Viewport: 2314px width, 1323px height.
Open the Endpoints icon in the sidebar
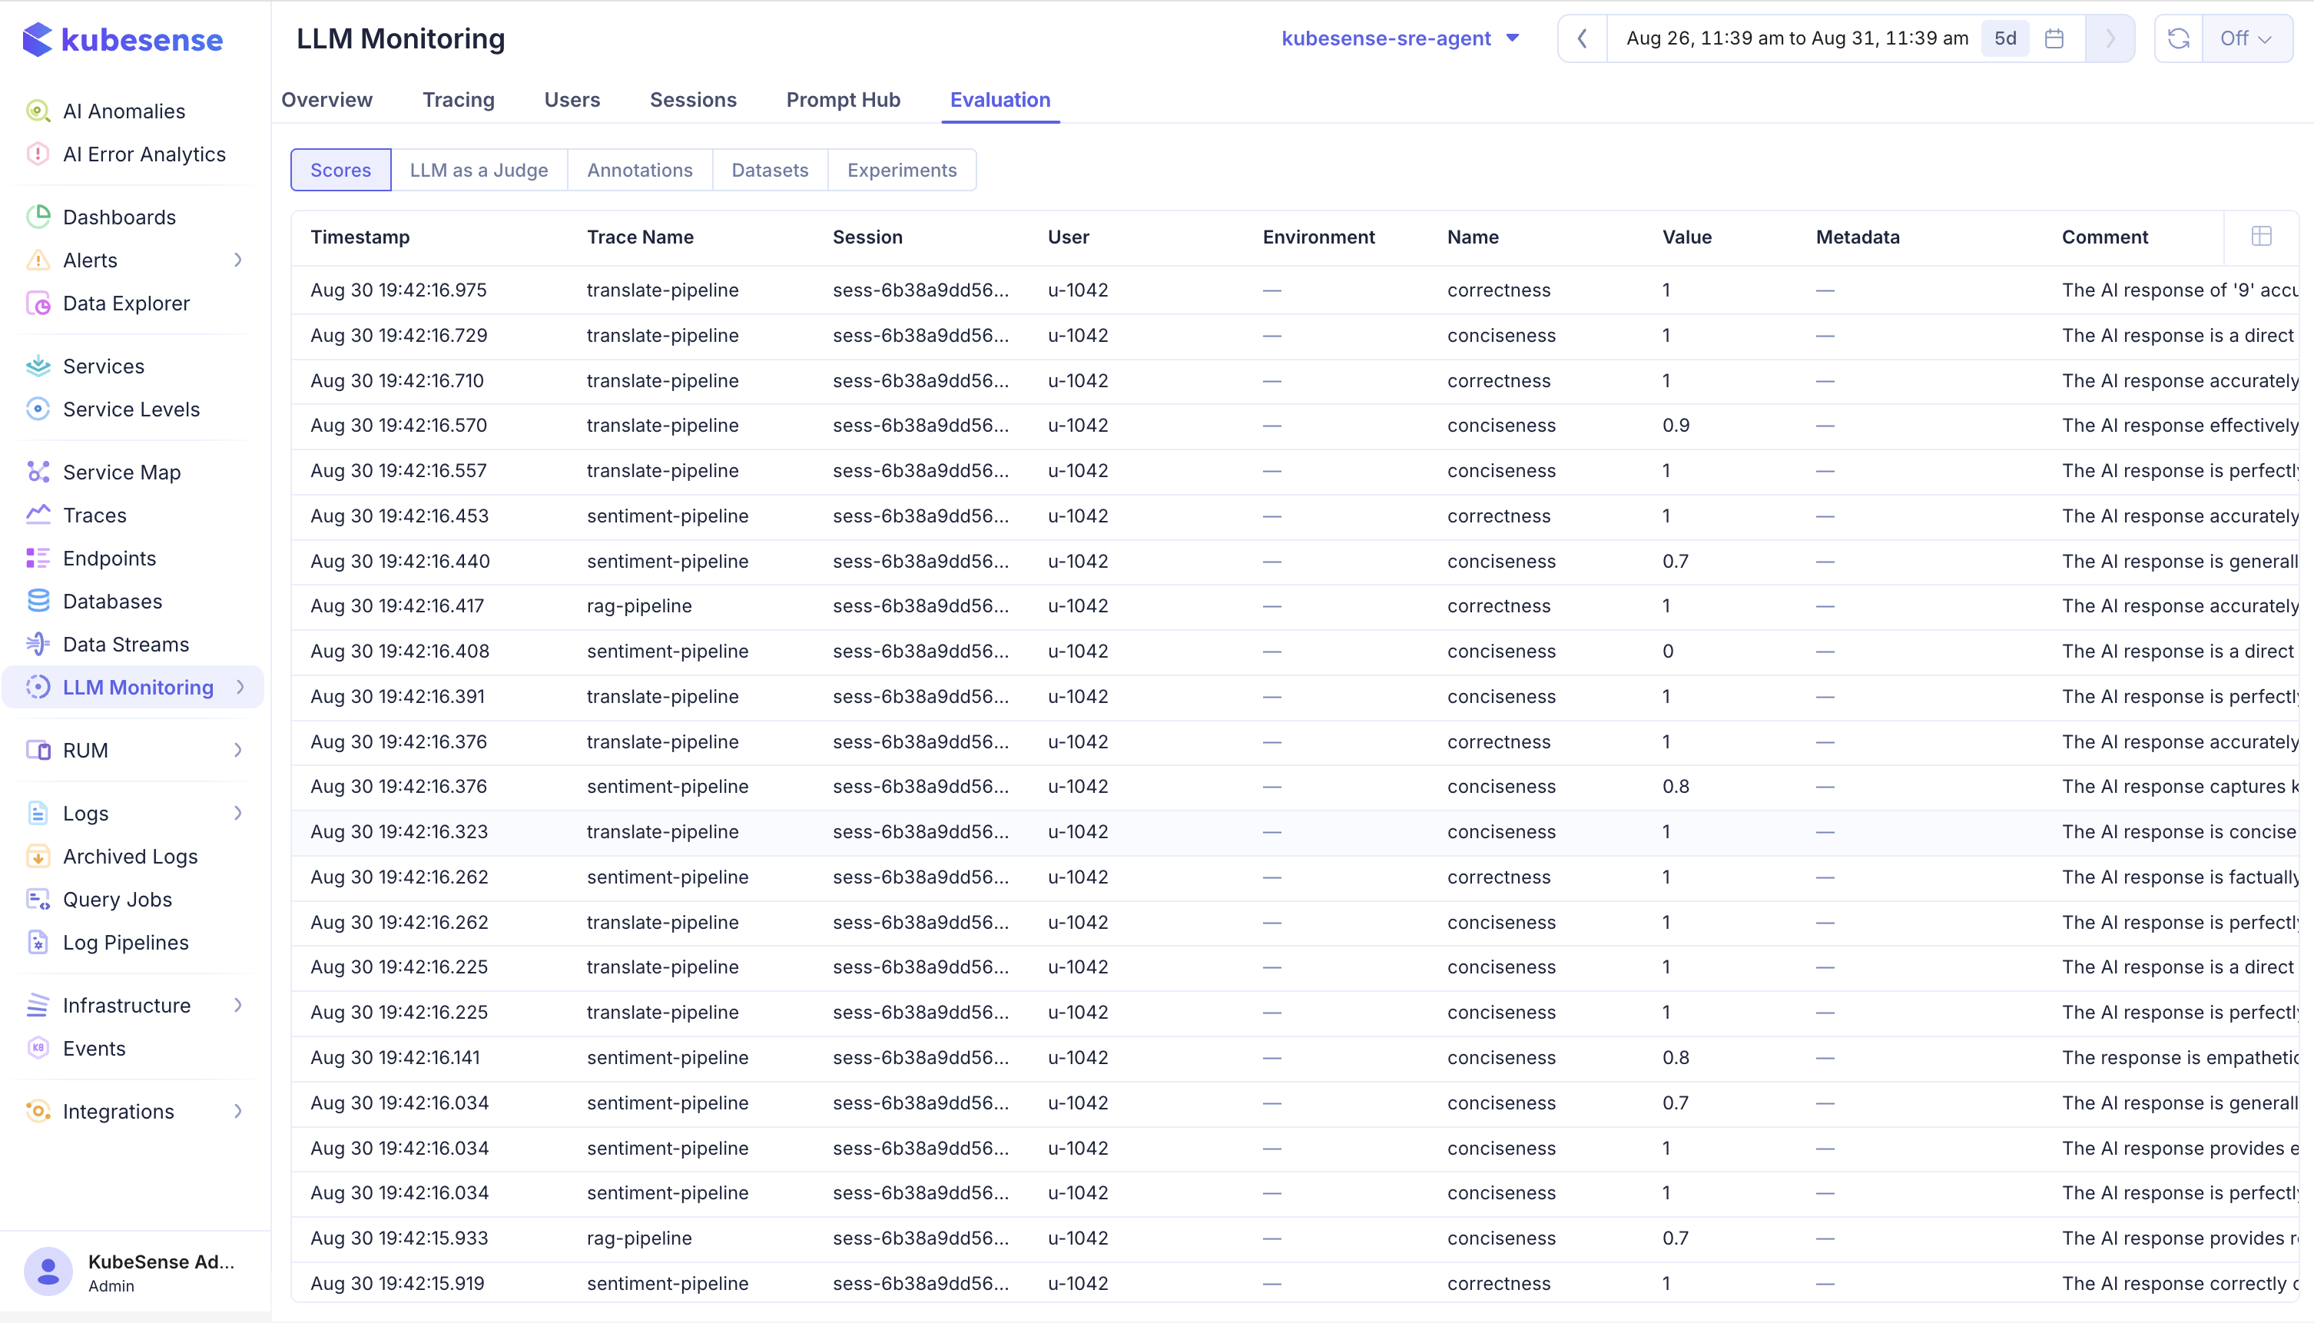pyautogui.click(x=37, y=558)
